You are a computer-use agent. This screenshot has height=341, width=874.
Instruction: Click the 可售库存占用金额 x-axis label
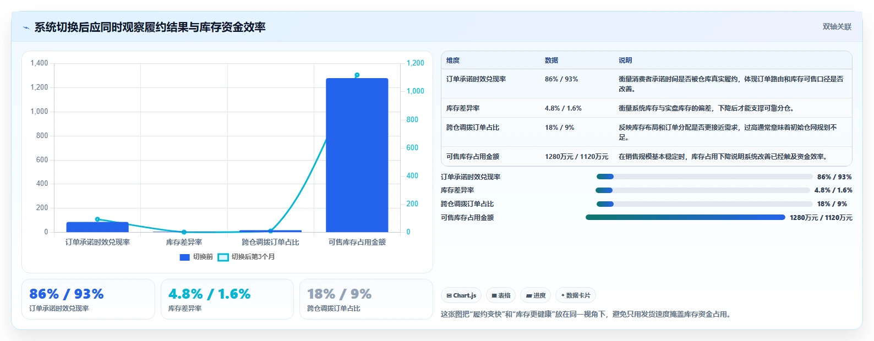(357, 242)
